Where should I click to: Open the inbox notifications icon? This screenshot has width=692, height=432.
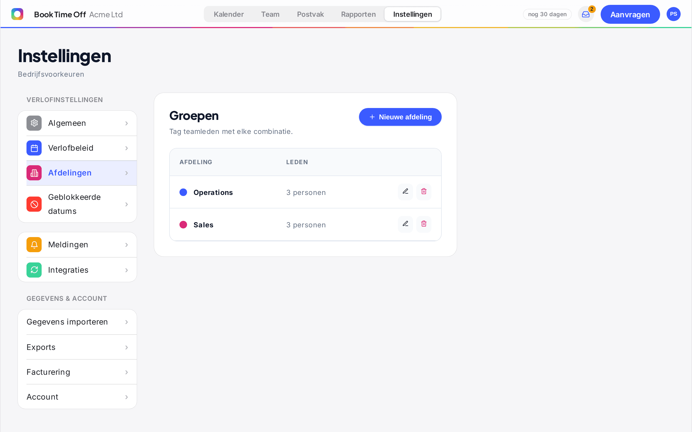tap(585, 14)
